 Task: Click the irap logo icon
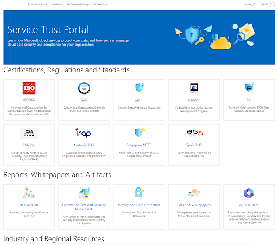[83, 133]
